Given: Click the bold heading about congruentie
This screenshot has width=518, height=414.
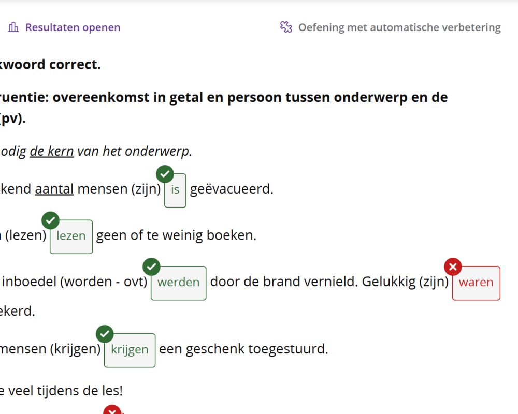Looking at the screenshot, I should pos(223,97).
